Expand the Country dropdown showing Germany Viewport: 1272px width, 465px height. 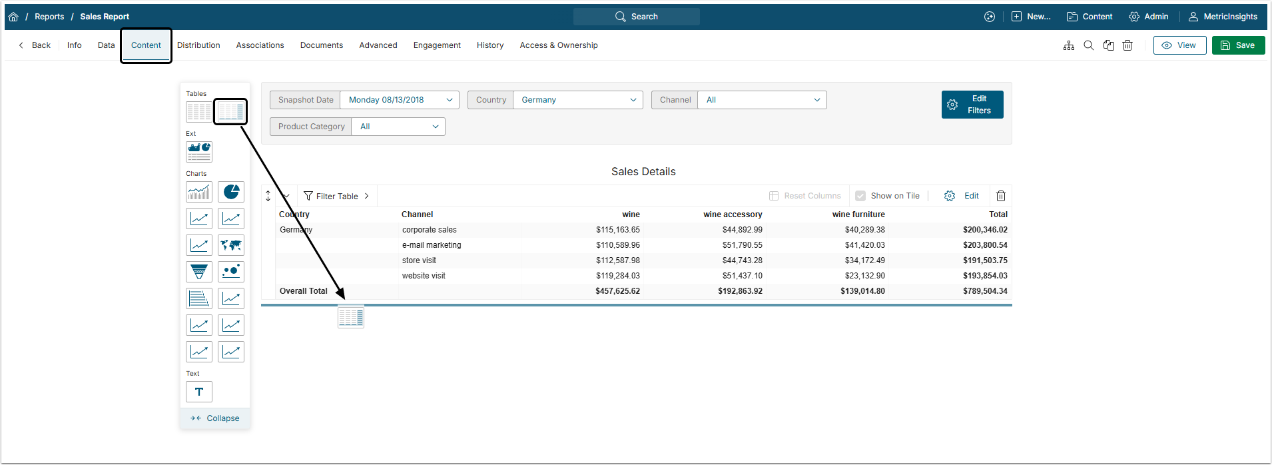(577, 100)
